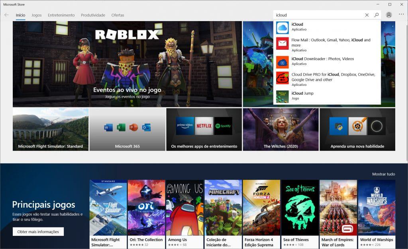The image size is (408, 249).
Task: Open the Microsoft Flight Simulator: Standard tile
Action: [51, 129]
